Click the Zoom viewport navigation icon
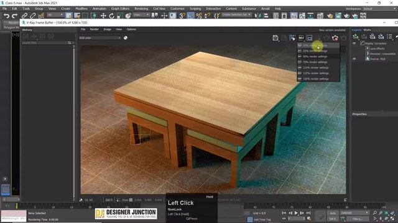398x223 pixels. coord(375,213)
